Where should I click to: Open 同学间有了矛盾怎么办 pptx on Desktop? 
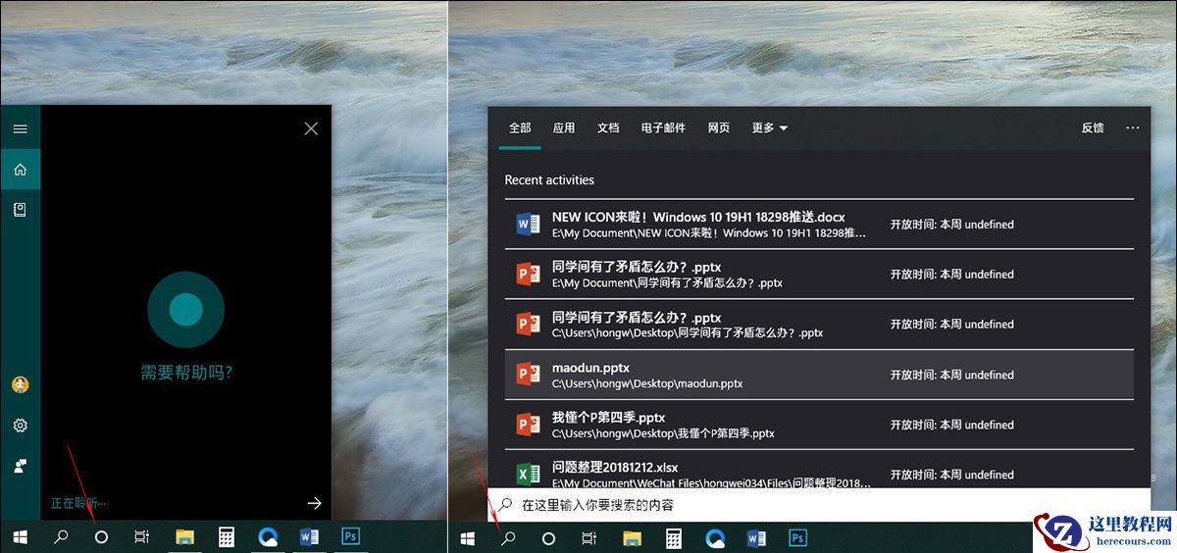[819, 325]
